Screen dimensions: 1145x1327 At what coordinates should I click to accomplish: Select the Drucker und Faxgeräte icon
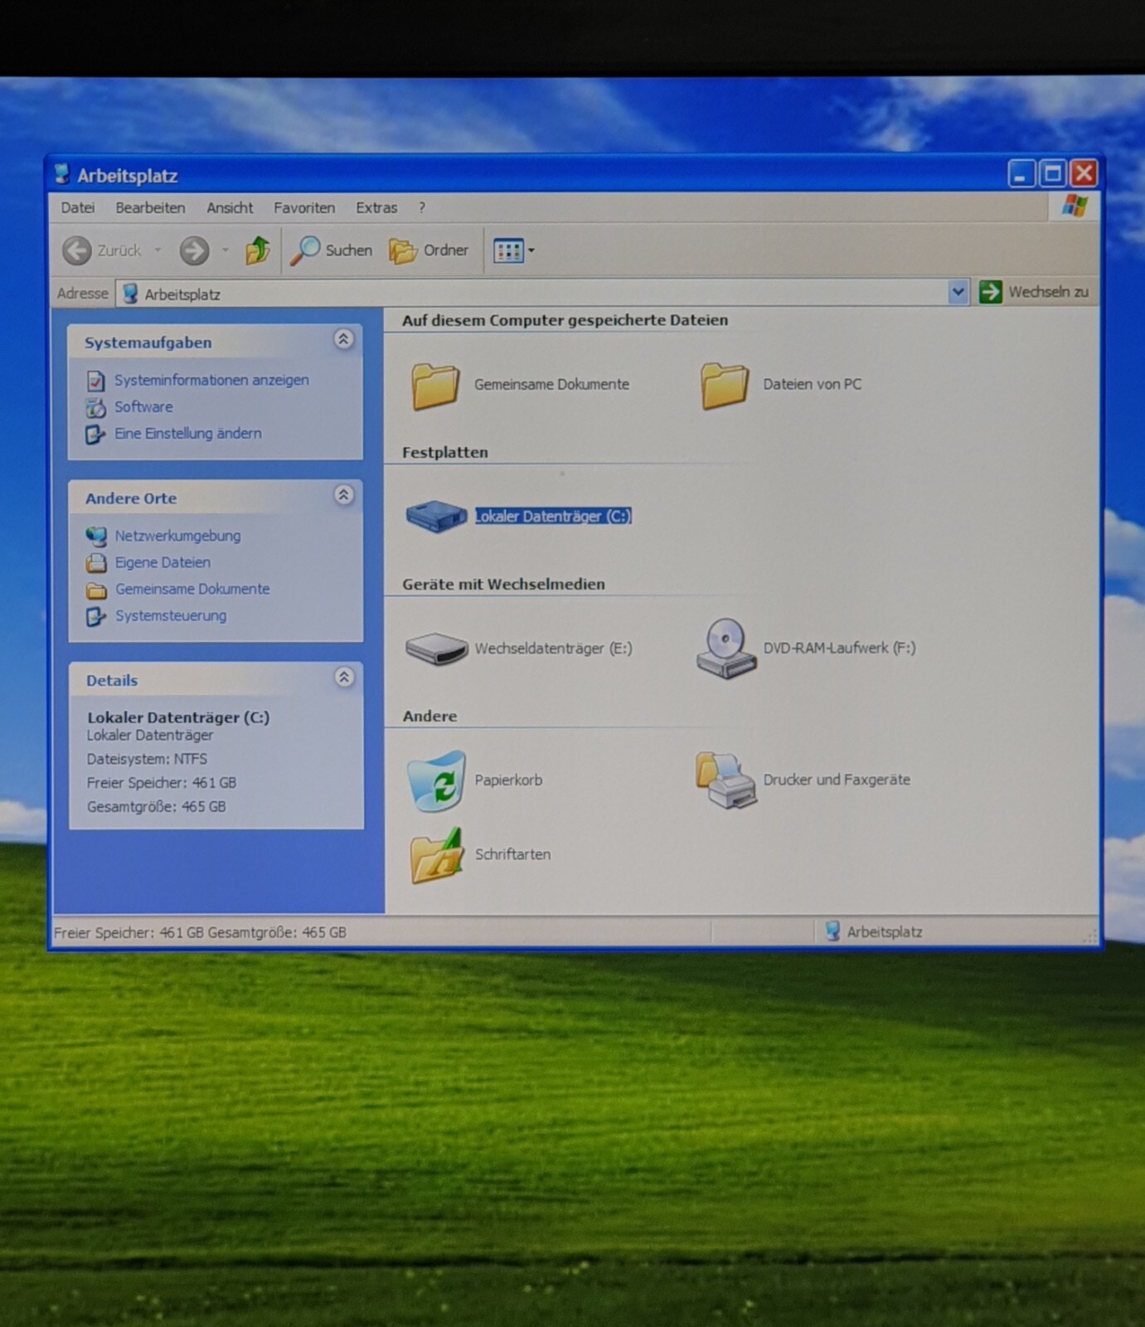(x=725, y=780)
